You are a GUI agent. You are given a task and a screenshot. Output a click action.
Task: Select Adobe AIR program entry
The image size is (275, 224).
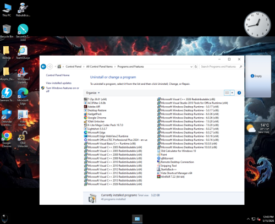coord(92,107)
